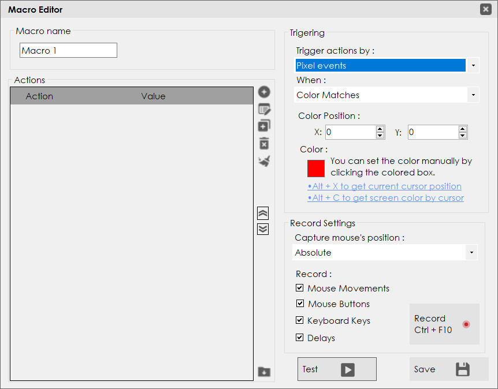Viewport: 498px width, 389px height.
Task: Click Alt + C screen color link
Action: [385, 198]
